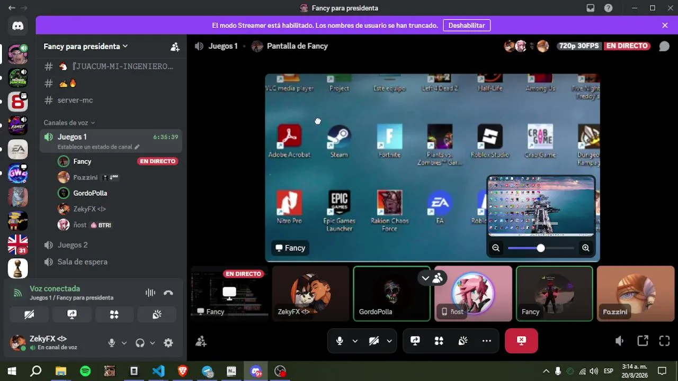Screen dimensions: 678x381
Task: Open Windows Start menu
Action: pos(12,371)
